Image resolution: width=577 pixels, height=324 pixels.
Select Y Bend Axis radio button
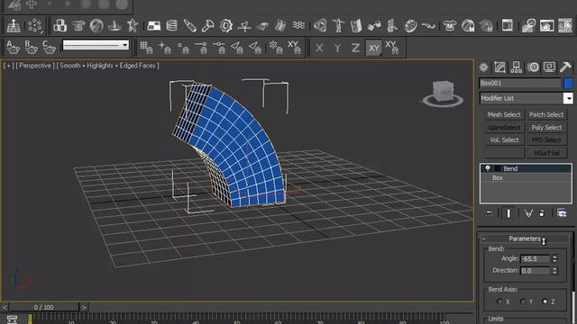(x=523, y=301)
